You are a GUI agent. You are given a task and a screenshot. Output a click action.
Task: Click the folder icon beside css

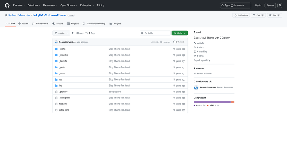56,79
